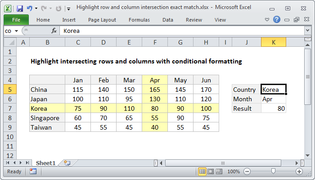Select row 5 header
Viewport: 315px width, 180px height.
[x=10, y=90]
